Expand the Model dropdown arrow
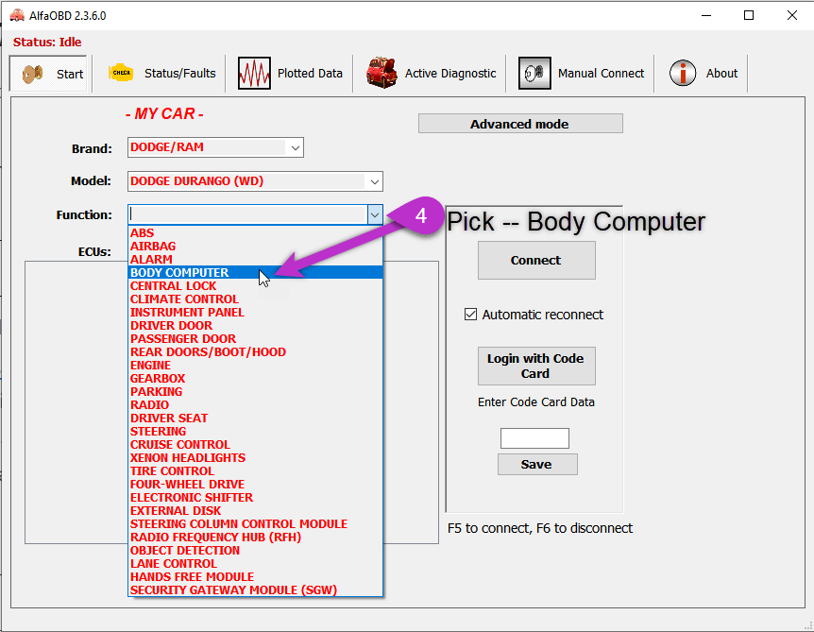The height and width of the screenshot is (632, 814). click(x=375, y=181)
